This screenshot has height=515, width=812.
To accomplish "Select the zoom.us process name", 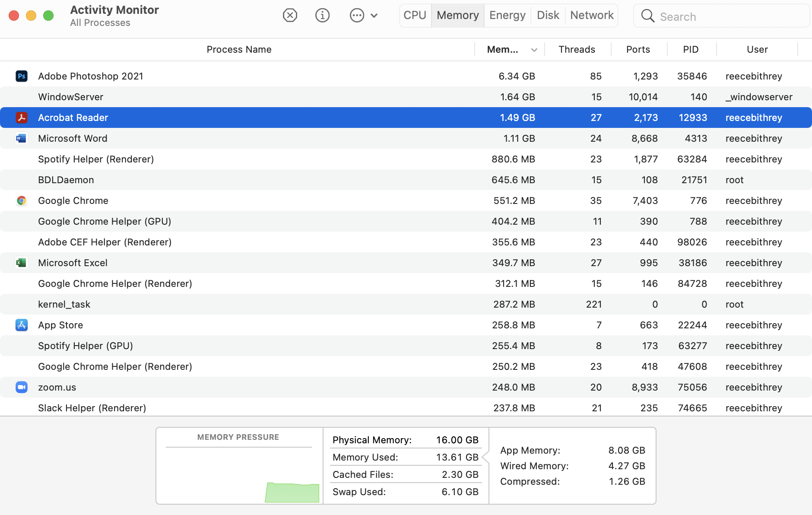I will click(57, 387).
